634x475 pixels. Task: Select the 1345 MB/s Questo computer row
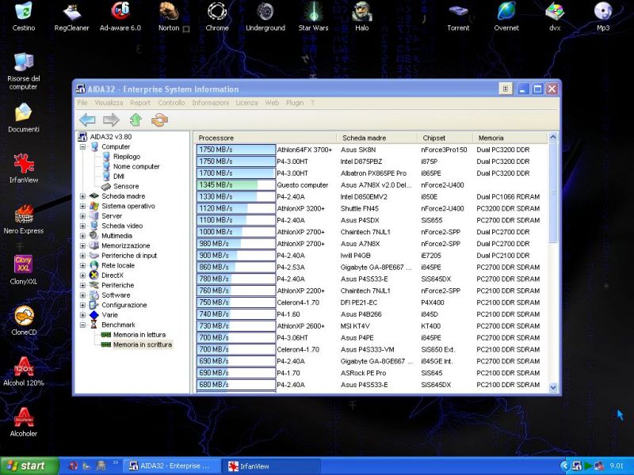point(372,185)
